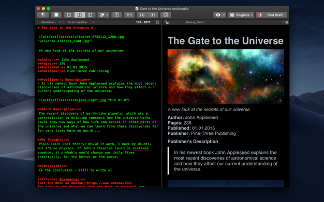The image size is (324, 202).
Task: Close the window with the red button
Action: [38, 8]
